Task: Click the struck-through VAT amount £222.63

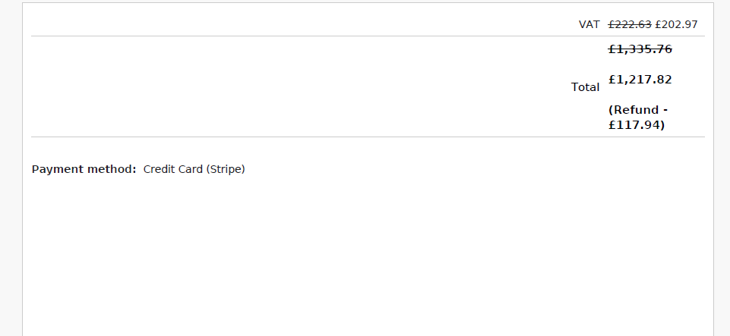Action: 630,24
